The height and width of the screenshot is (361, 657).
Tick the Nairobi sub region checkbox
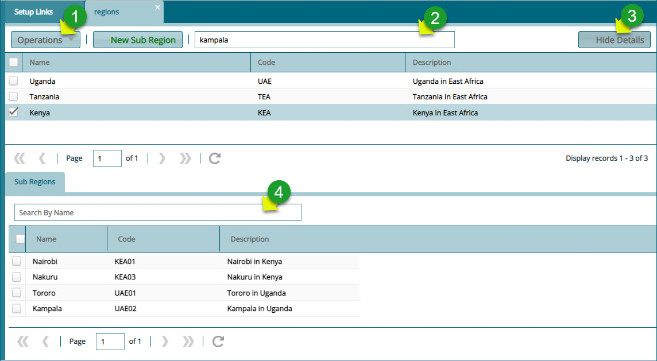17,261
